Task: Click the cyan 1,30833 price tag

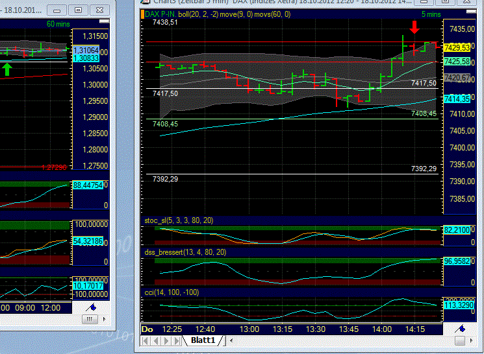Action: [x=86, y=58]
